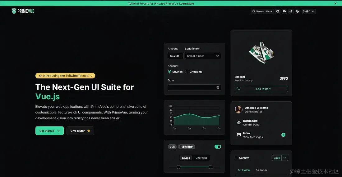Screen dimensions: 342x177
Task: Select the Styled option
Action: tap(186, 158)
